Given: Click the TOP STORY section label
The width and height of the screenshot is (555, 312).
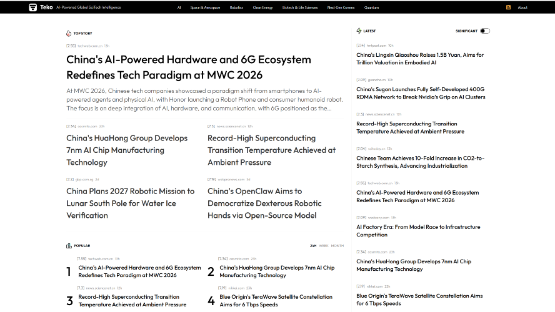Looking at the screenshot, I should tap(83, 34).
